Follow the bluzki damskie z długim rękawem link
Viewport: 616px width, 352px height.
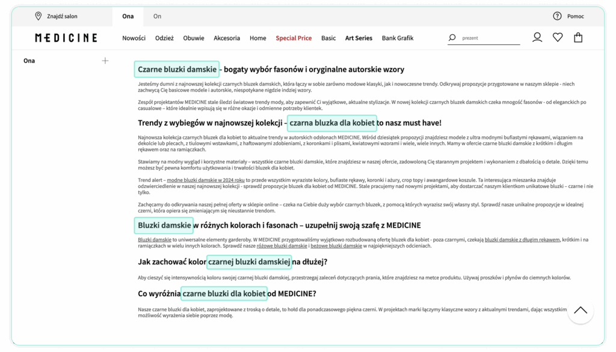coord(522,240)
